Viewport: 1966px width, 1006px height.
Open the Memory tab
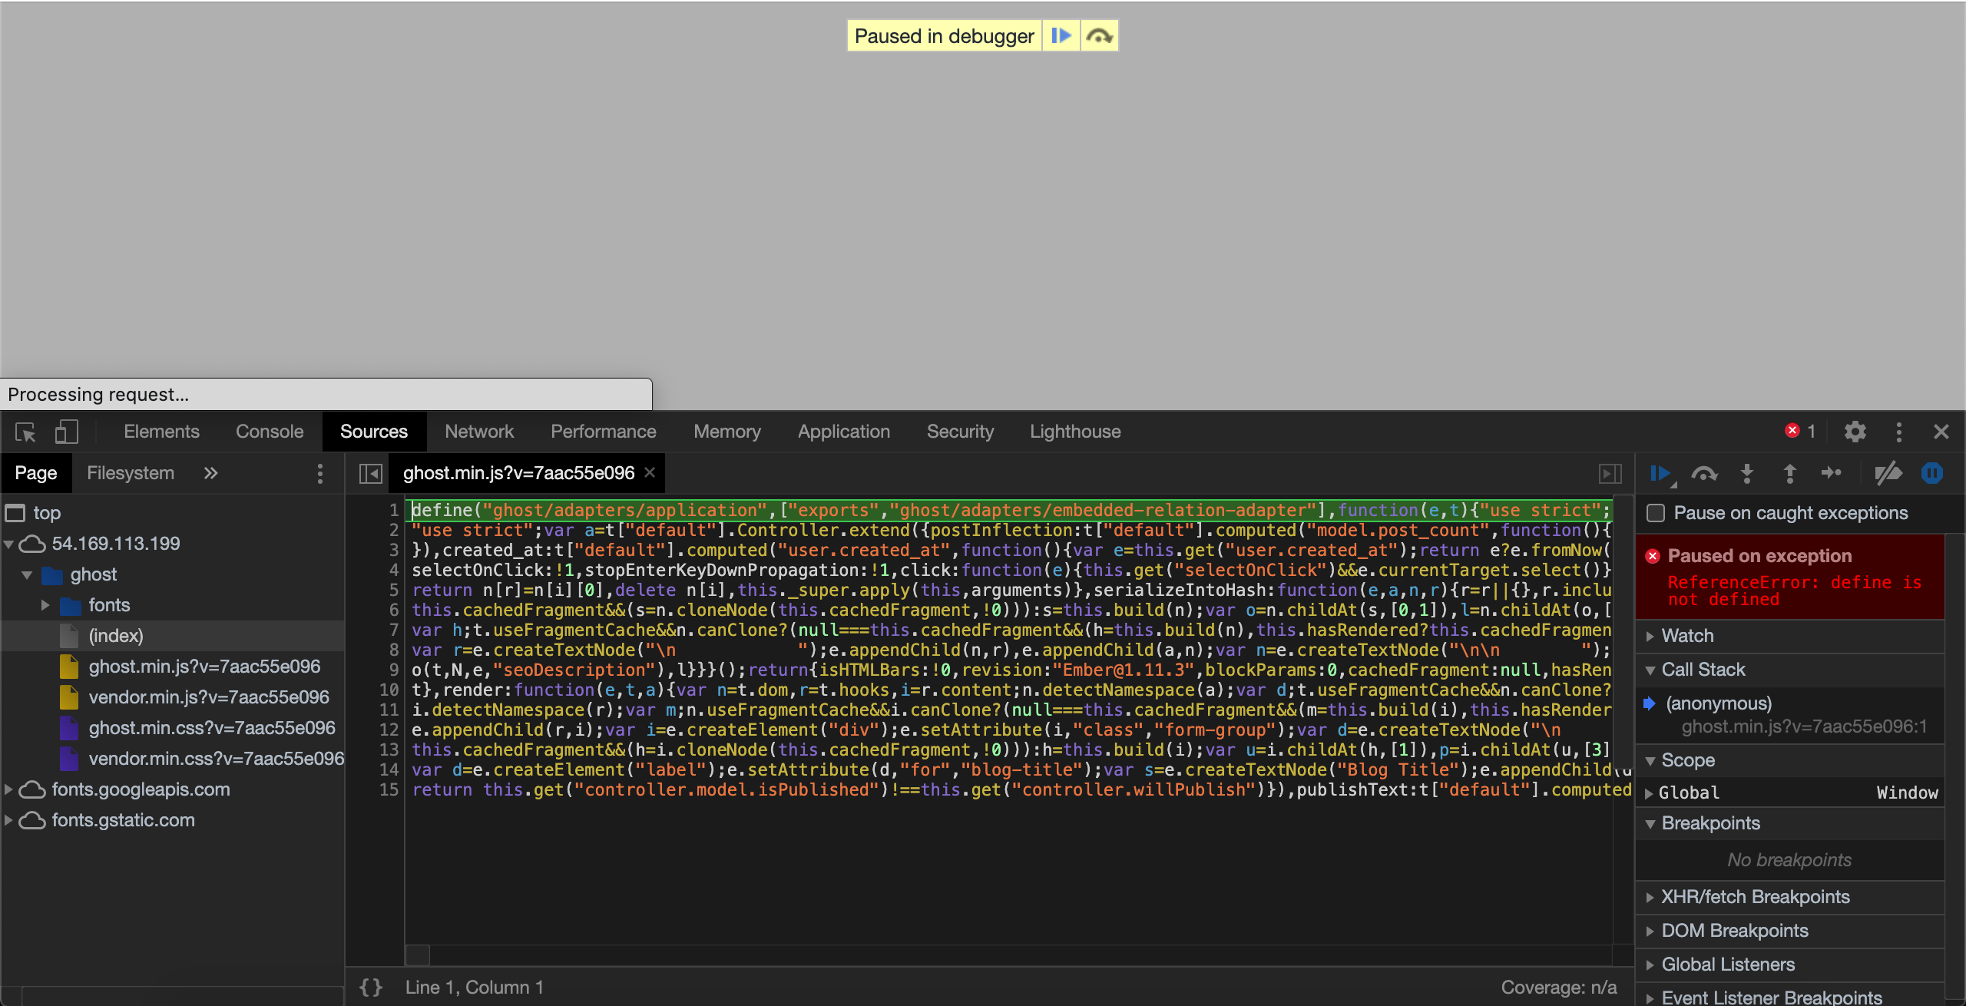pyautogui.click(x=727, y=432)
